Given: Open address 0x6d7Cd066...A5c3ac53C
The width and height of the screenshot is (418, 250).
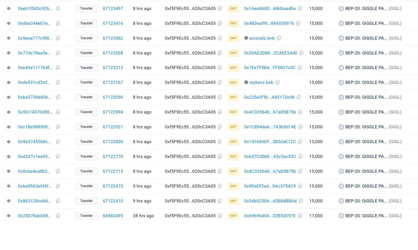Looking at the screenshot, I should [x=270, y=156].
